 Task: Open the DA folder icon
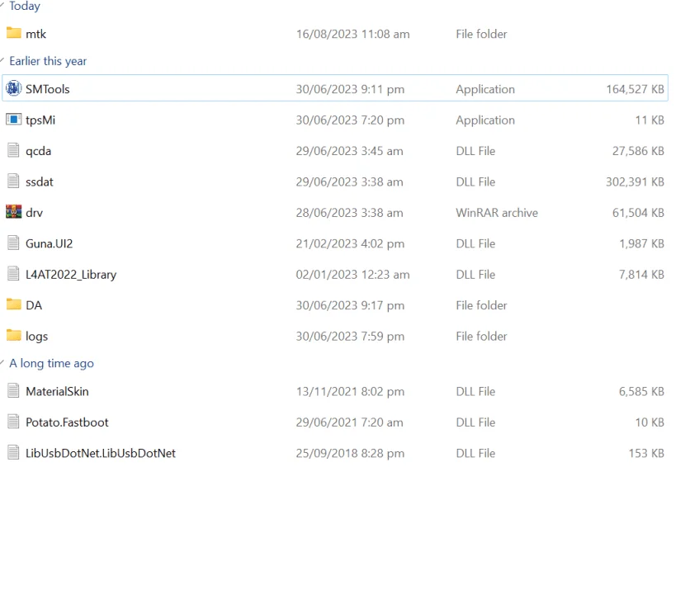coord(14,304)
